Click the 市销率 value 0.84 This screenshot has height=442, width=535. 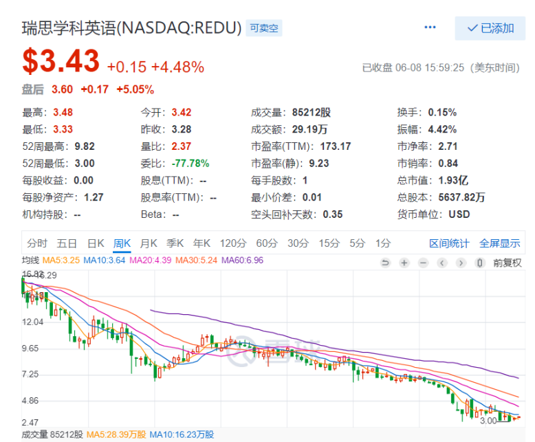pos(448,164)
